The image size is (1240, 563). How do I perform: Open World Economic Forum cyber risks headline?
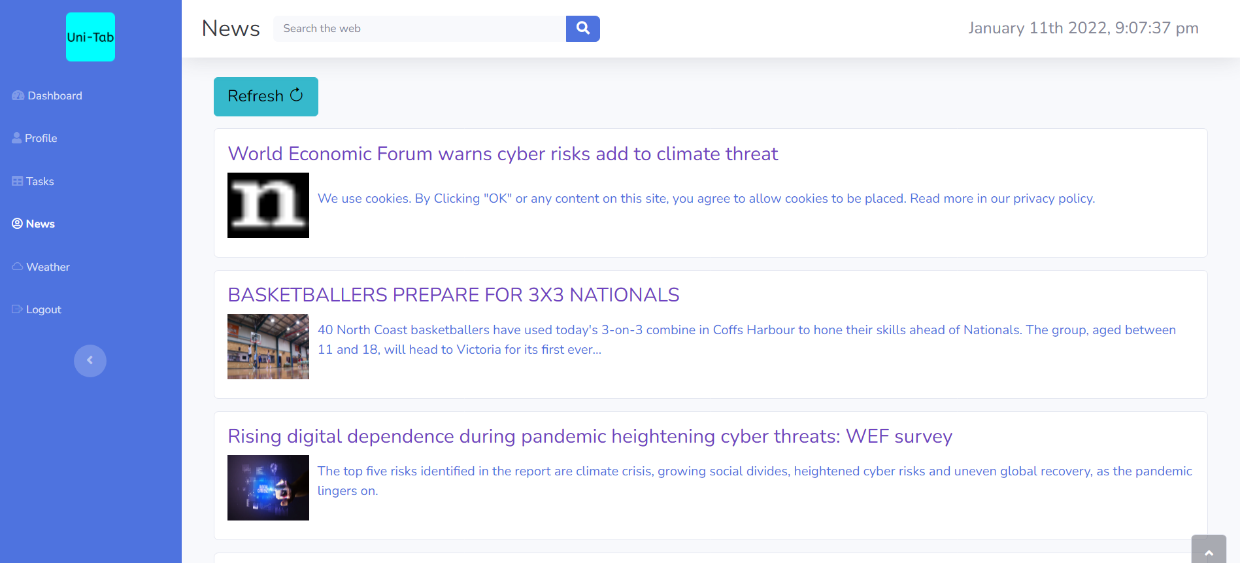pyautogui.click(x=502, y=154)
